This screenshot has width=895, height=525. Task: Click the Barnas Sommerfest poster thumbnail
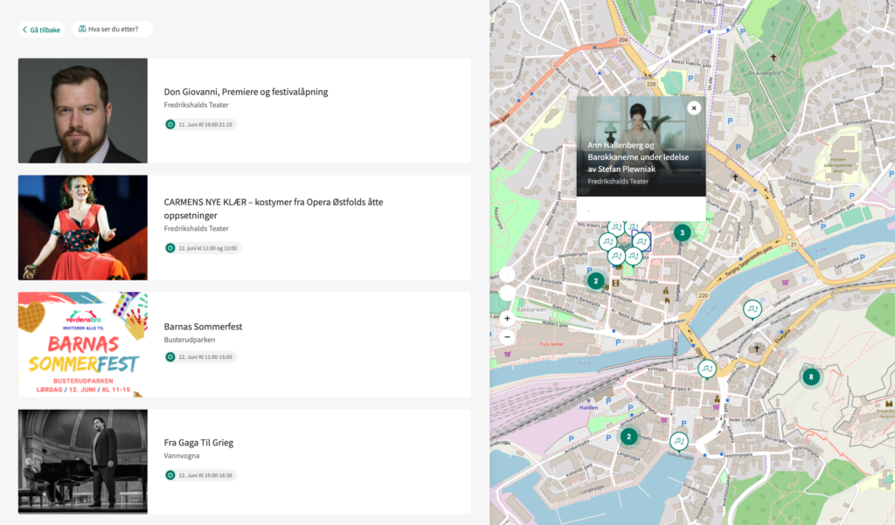[x=83, y=344]
